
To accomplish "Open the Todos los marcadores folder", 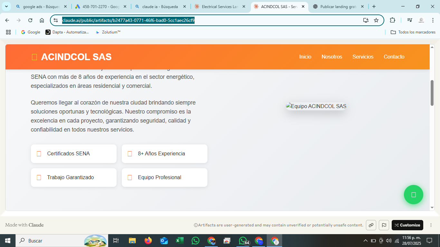I will point(413,32).
